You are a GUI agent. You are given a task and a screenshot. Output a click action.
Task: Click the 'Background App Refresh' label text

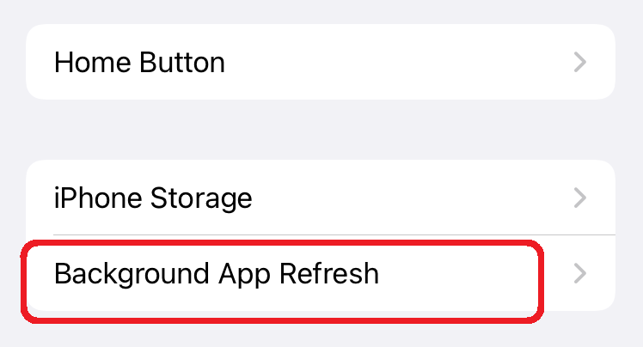pos(216,274)
